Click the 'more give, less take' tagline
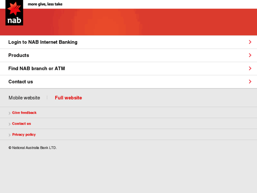This screenshot has height=193, width=257. pyautogui.click(x=45, y=4)
